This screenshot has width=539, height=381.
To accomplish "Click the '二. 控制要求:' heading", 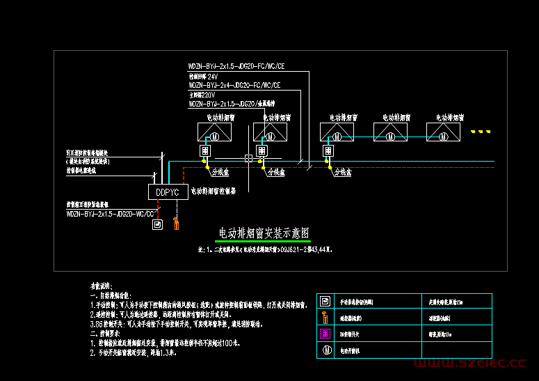I will 105,334.
